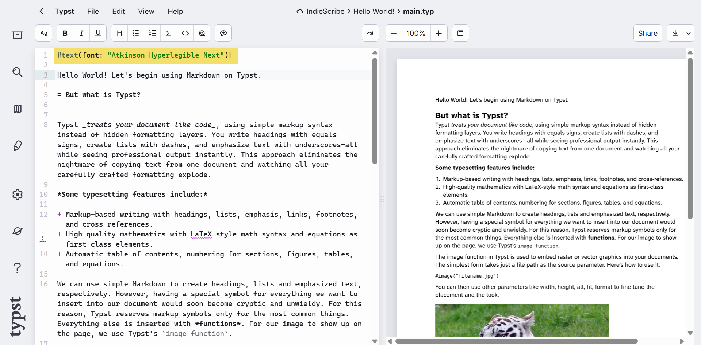Insert math equation sigma icon
Screen dimensions: 701x345
(x=169, y=33)
